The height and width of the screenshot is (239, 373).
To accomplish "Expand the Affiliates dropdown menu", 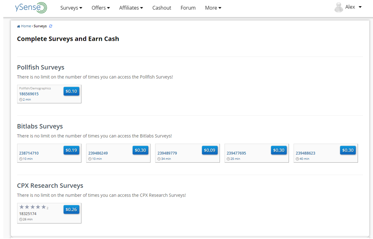I will click(x=131, y=8).
